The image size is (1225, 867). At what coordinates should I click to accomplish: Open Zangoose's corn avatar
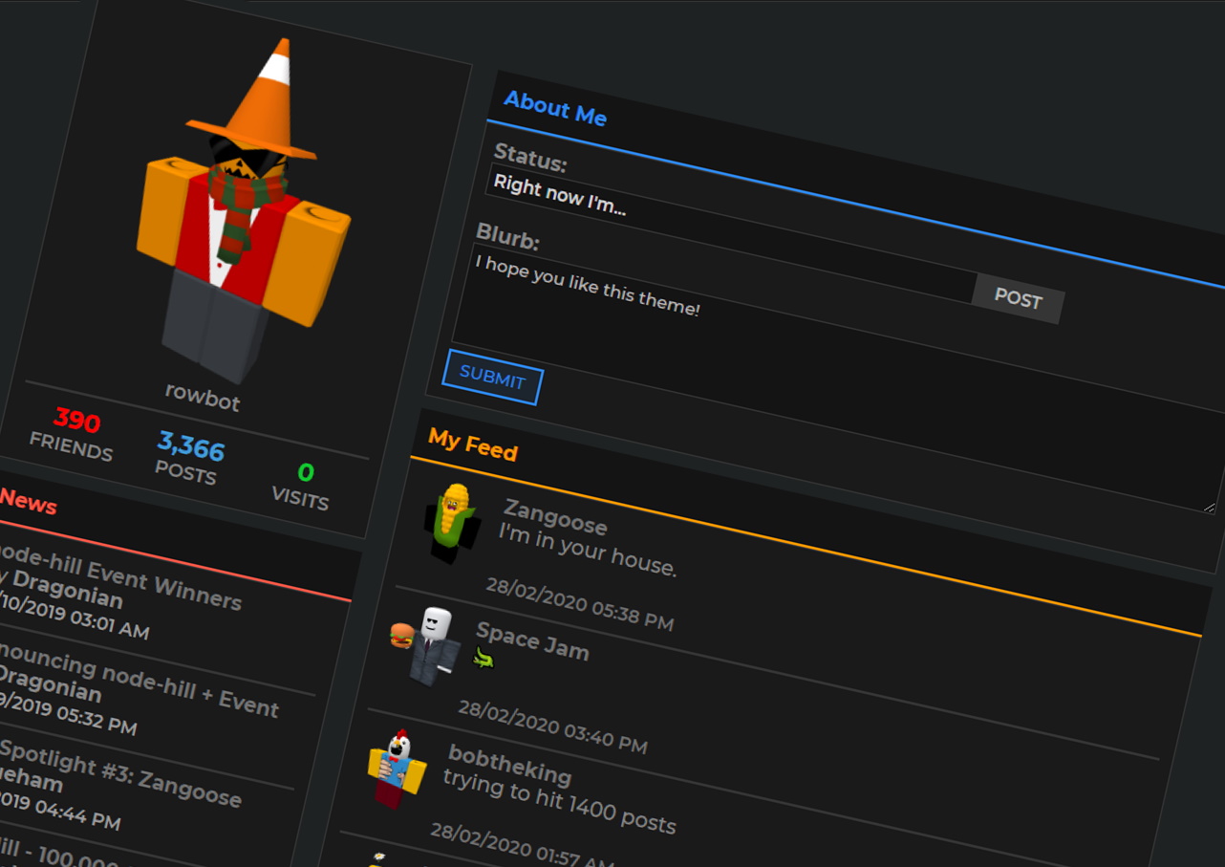(x=452, y=523)
